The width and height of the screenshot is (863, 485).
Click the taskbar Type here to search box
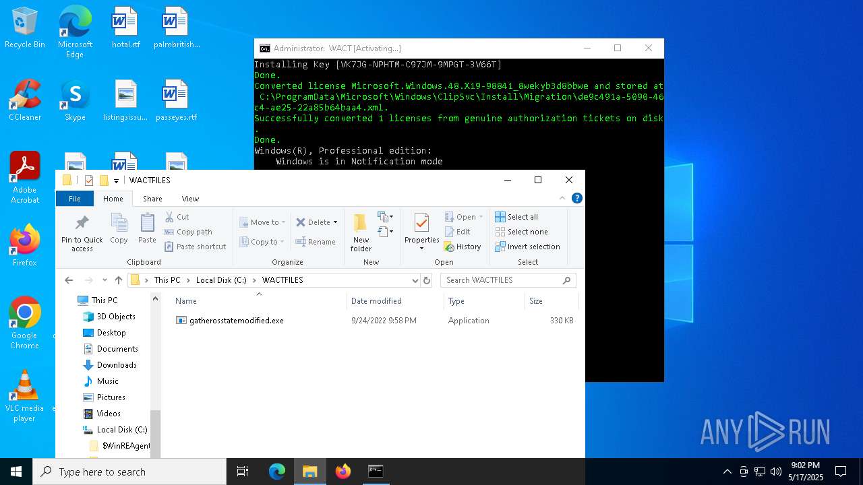[129, 472]
